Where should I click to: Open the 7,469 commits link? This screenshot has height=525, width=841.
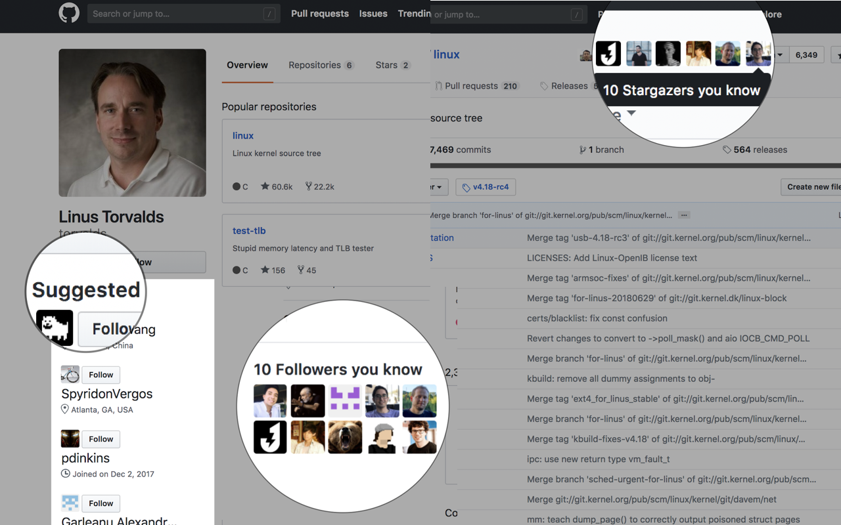point(461,150)
